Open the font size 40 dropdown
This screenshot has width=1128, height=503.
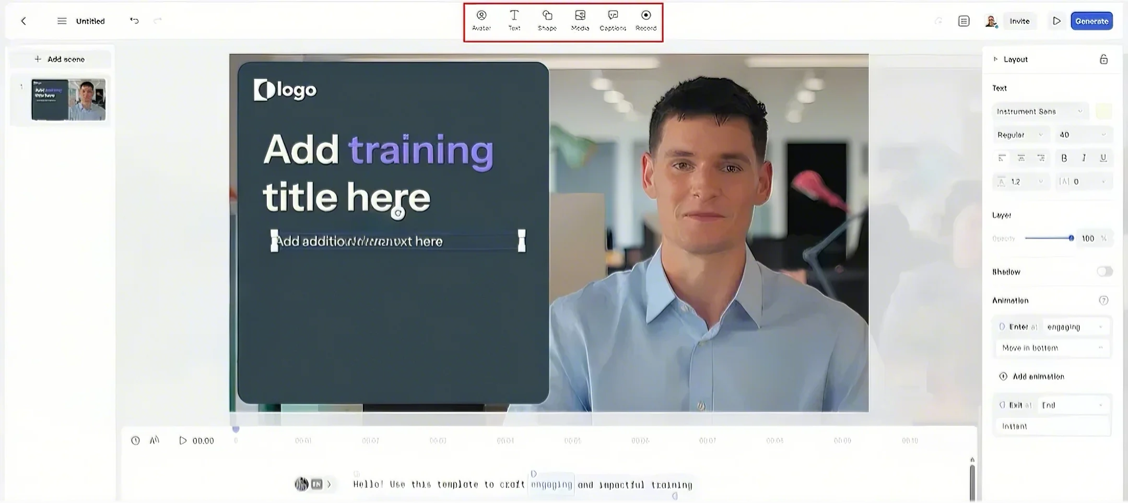(x=1084, y=135)
